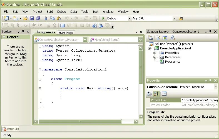Toggle auto-hide pin on Solution Explorer
The image size is (219, 139).
(x=210, y=32)
